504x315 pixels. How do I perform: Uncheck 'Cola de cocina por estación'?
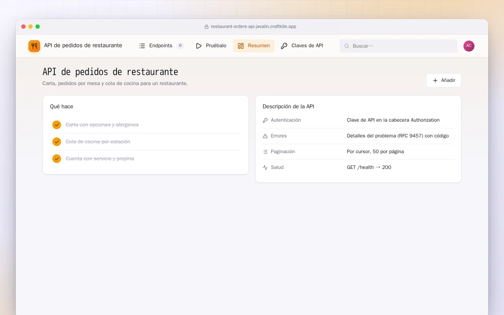[57, 142]
